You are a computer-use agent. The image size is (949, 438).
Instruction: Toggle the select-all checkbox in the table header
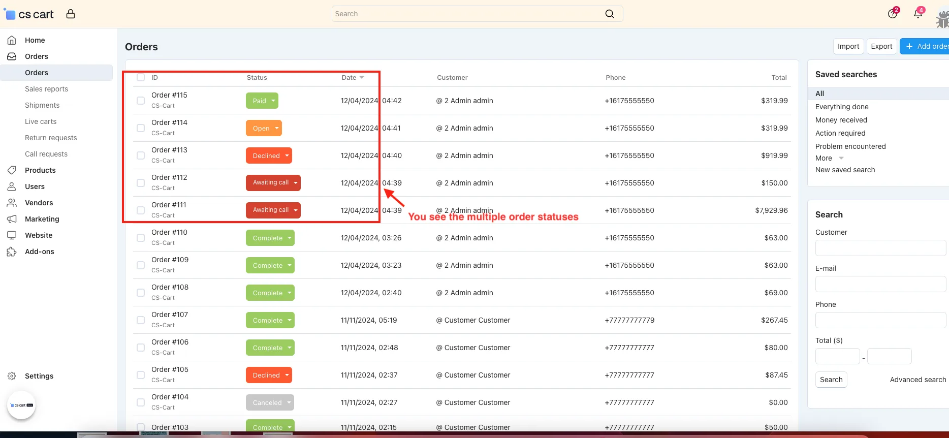[141, 78]
